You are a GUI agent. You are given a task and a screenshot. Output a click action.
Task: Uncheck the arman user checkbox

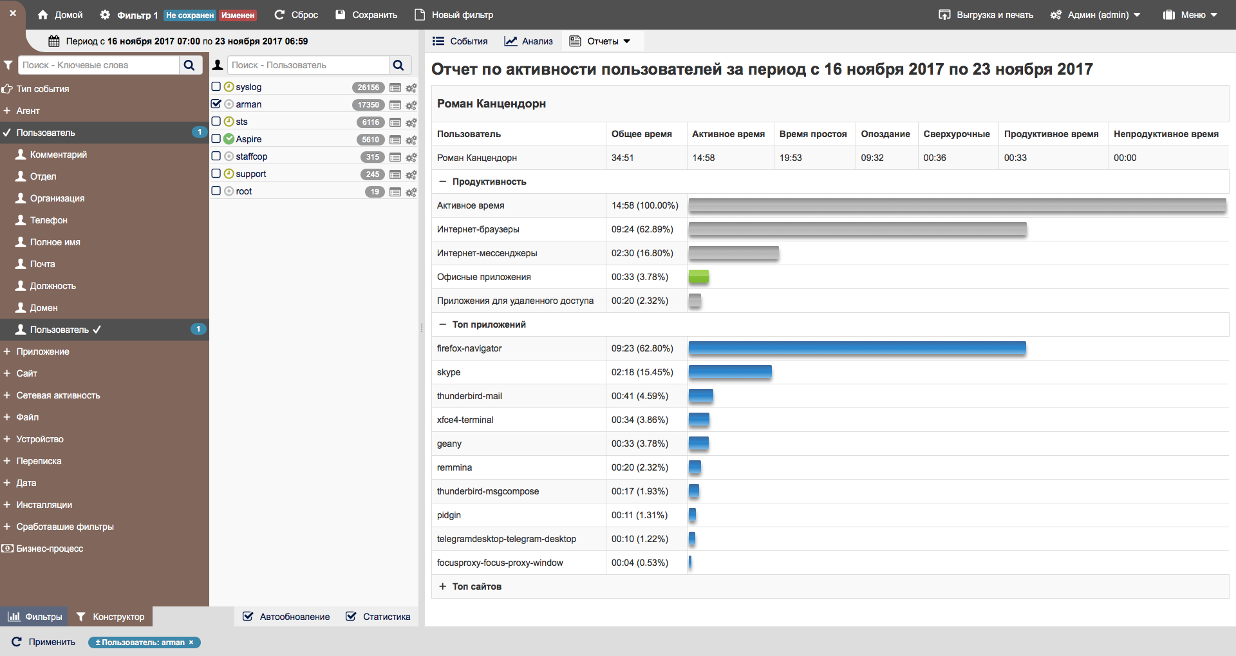[x=216, y=104]
